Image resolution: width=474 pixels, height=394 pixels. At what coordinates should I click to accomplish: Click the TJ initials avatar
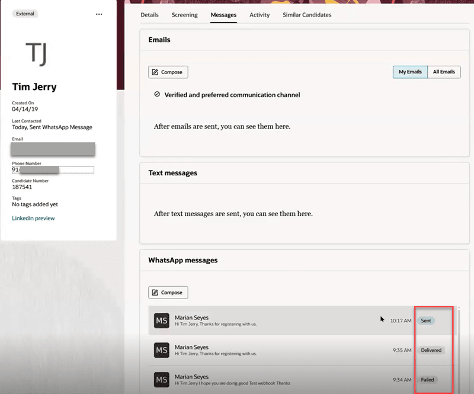tap(36, 54)
